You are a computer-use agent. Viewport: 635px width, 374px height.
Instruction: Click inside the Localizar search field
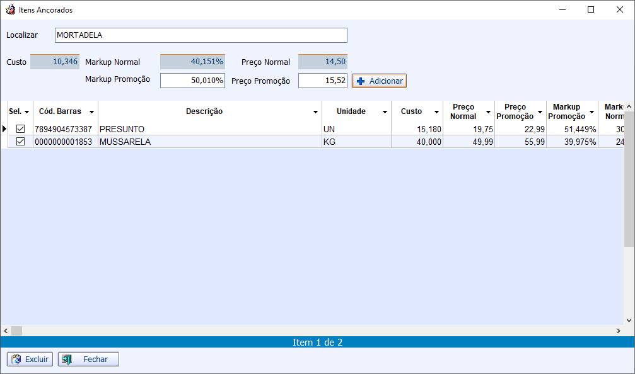(201, 35)
